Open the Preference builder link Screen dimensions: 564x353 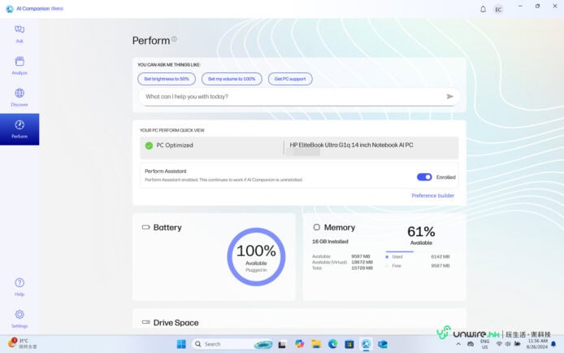(x=432, y=196)
